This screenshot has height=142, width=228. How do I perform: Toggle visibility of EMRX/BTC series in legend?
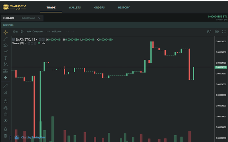[40, 40]
